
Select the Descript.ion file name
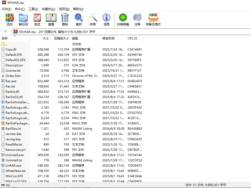[x=14, y=65]
